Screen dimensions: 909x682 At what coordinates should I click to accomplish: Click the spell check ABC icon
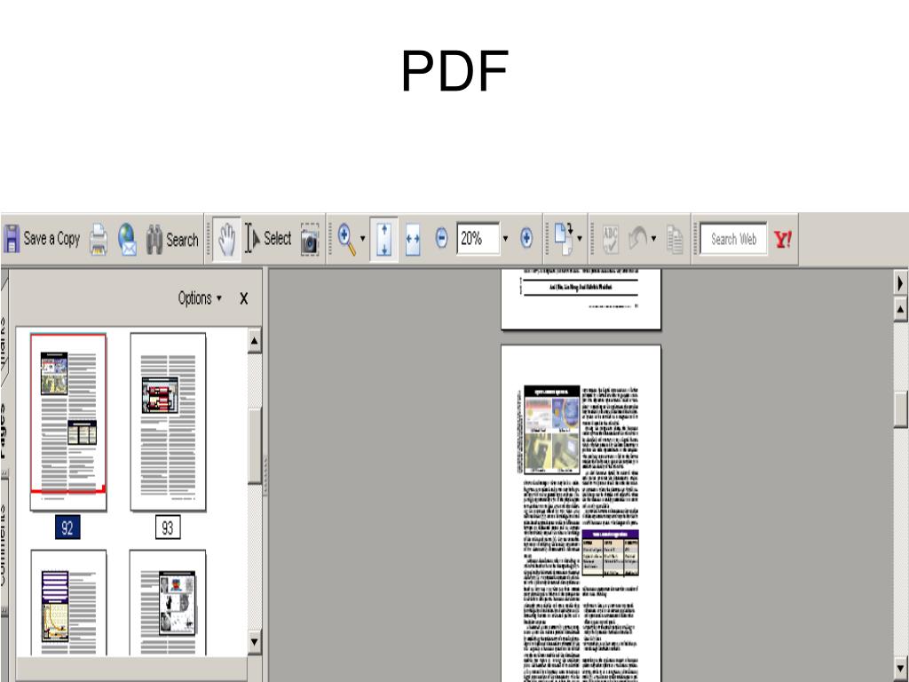[x=611, y=240]
